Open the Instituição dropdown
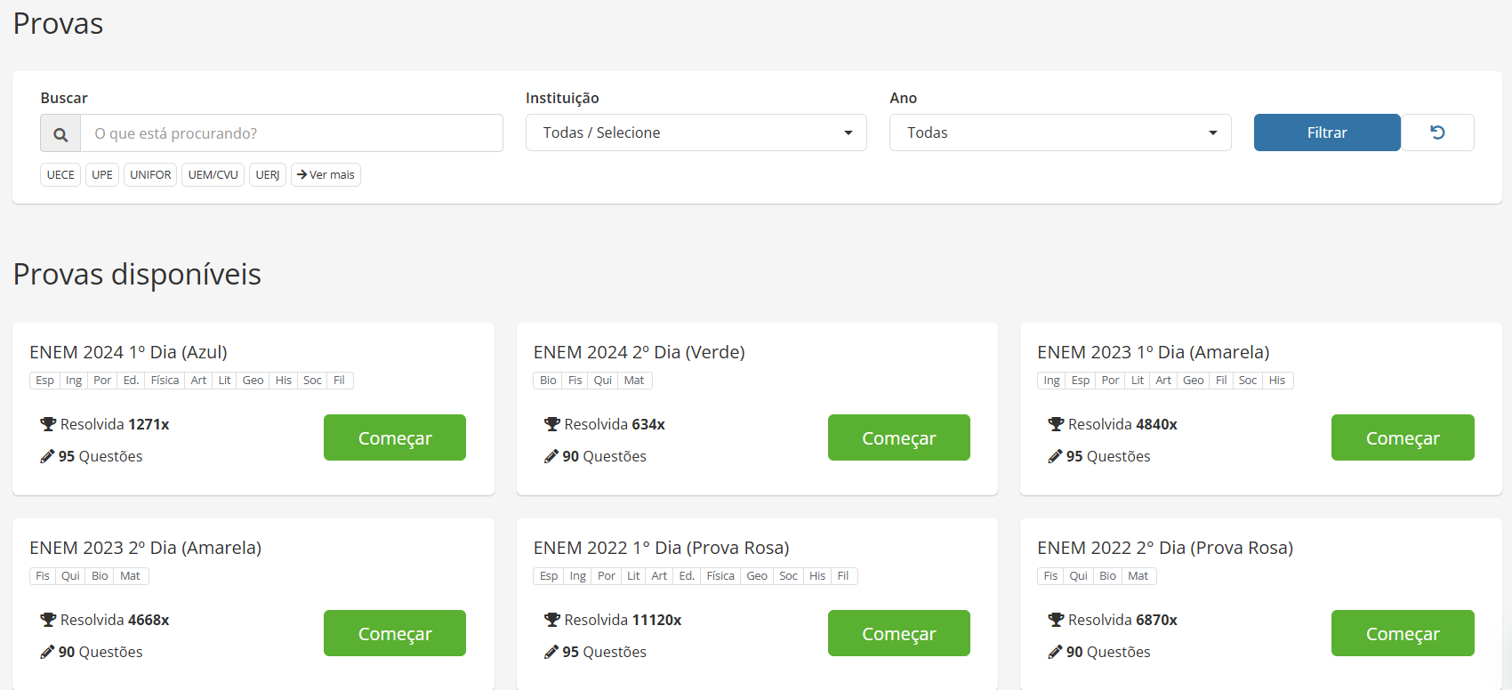1512x690 pixels. click(696, 132)
